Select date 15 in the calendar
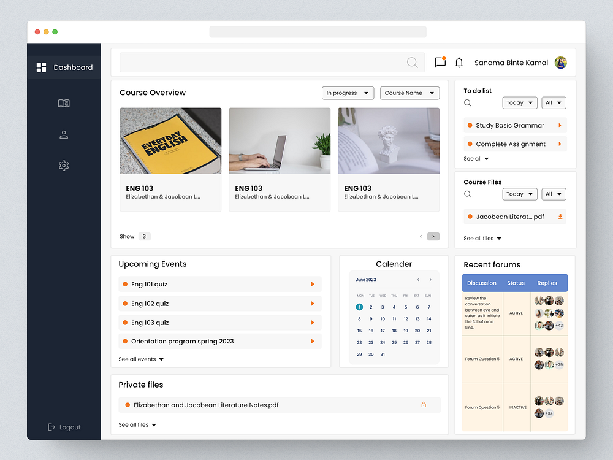 tap(359, 331)
